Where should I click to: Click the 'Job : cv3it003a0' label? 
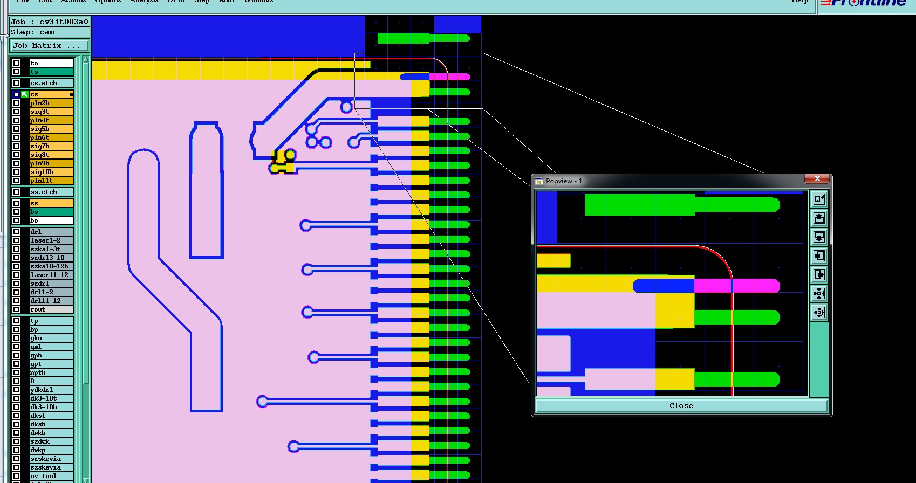coord(50,22)
